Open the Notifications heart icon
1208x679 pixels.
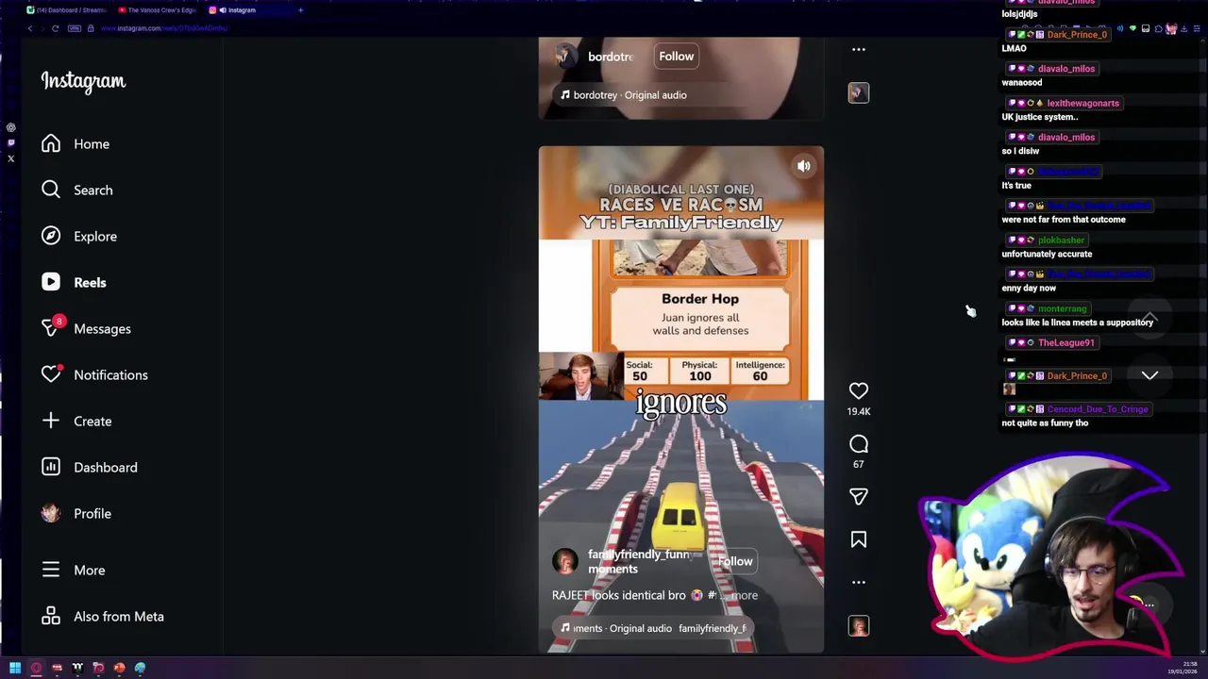pos(51,374)
